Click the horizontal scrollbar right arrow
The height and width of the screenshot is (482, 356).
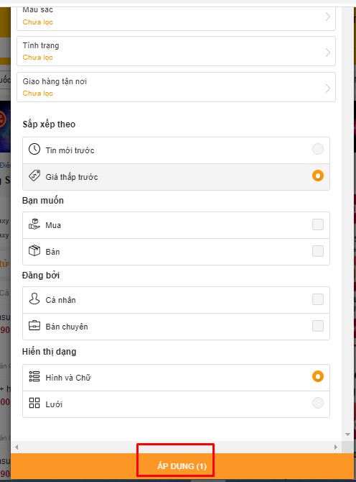tap(336, 447)
